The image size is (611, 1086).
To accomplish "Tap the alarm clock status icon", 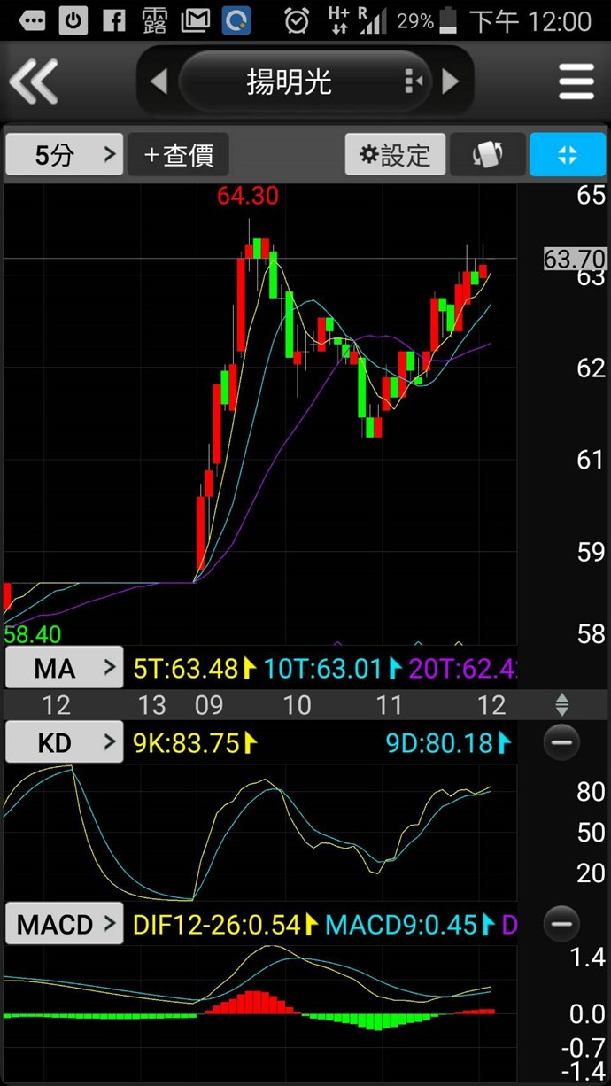I will (298, 19).
